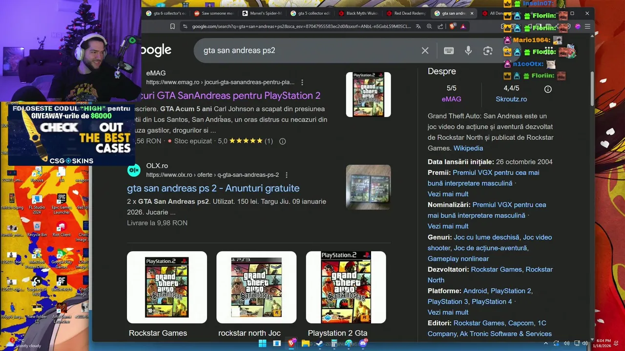Open the on-screen keyboard input tool
The image size is (625, 351).
pyautogui.click(x=449, y=51)
